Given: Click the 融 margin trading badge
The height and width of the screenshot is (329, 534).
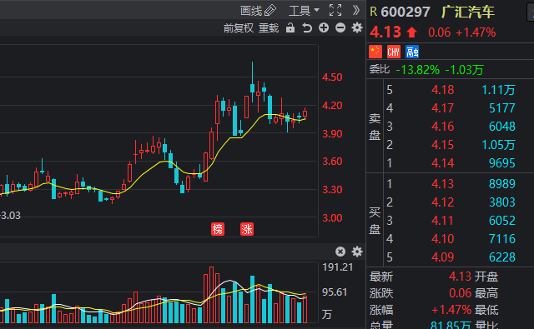Looking at the screenshot, I should point(412,52).
